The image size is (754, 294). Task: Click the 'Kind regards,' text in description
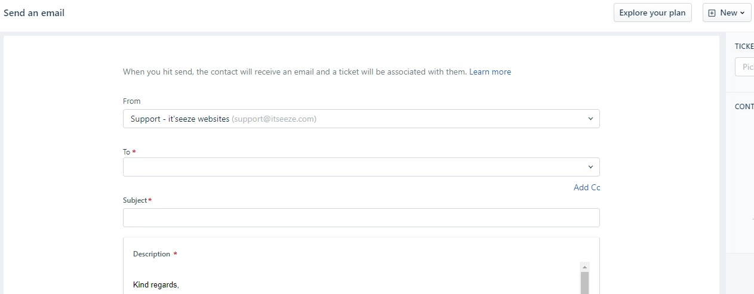[x=156, y=285]
